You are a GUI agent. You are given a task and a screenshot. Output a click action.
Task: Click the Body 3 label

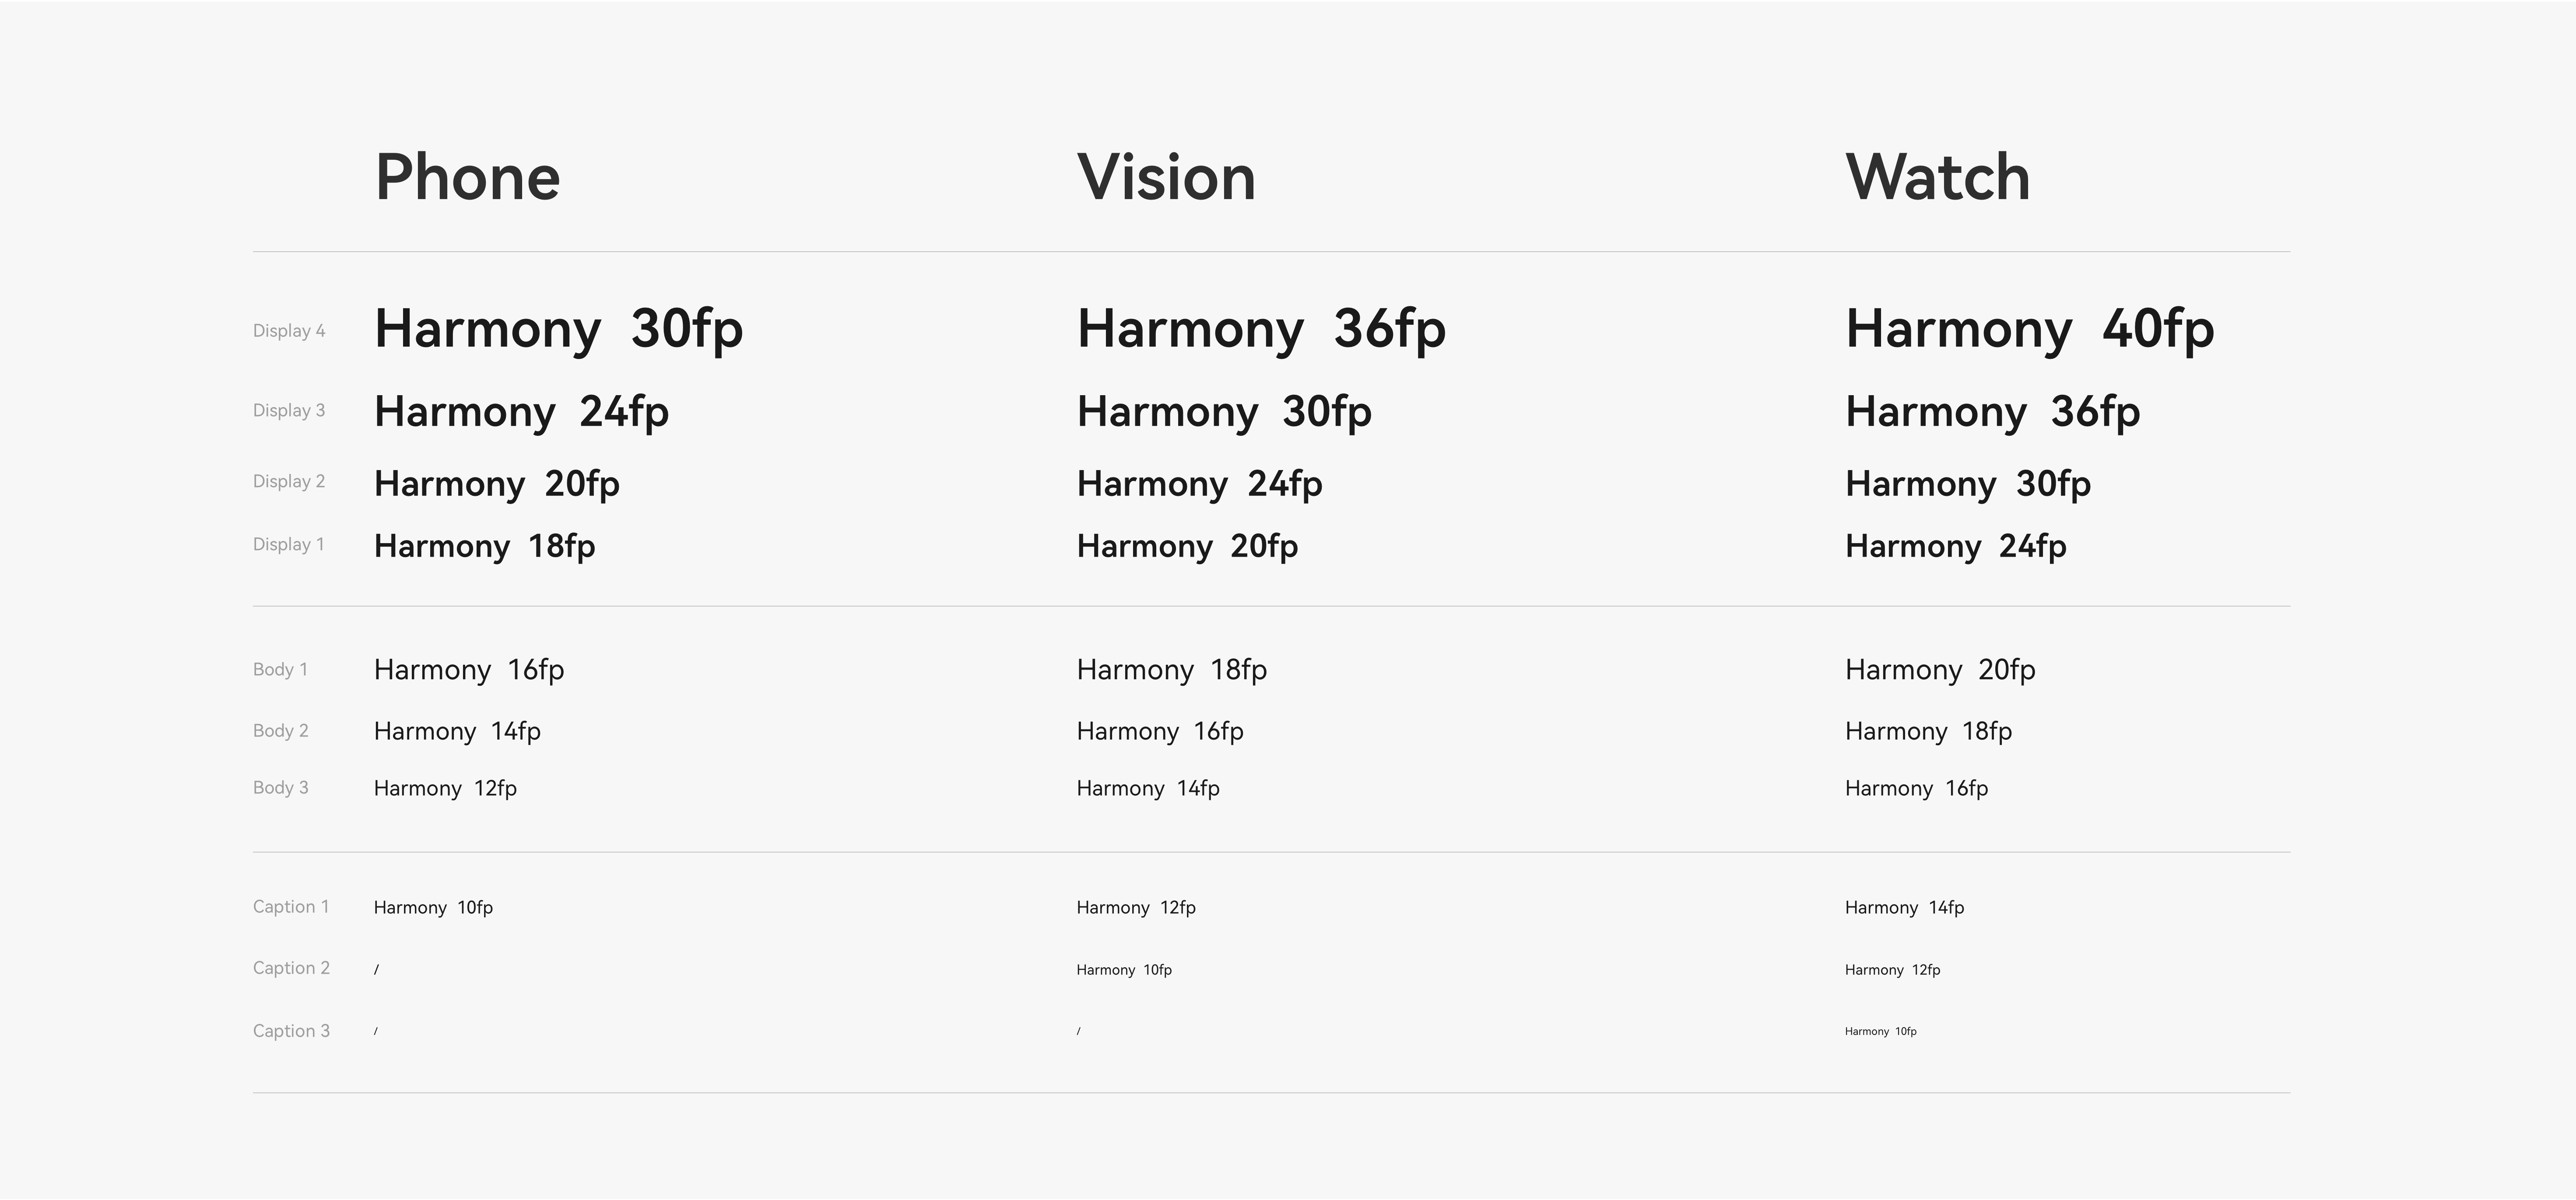click(281, 788)
